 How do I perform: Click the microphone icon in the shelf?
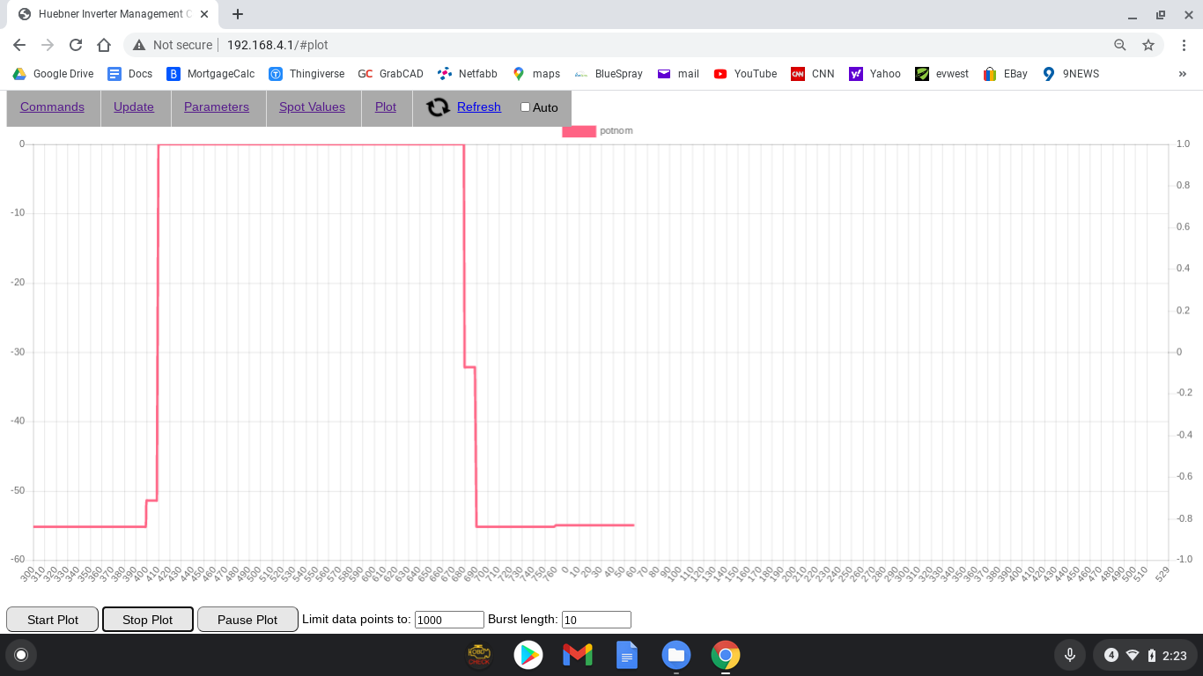1070,655
